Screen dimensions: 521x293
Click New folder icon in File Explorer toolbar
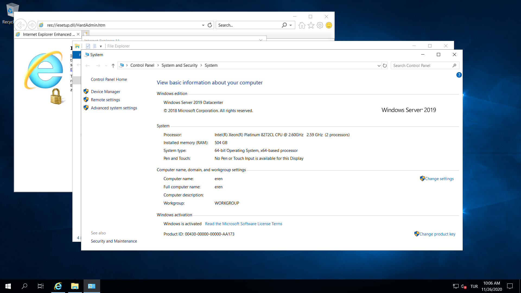[x=94, y=46]
